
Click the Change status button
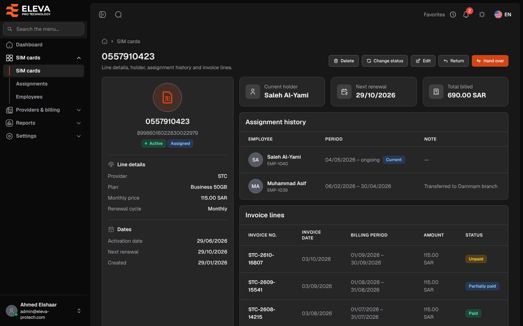point(385,61)
